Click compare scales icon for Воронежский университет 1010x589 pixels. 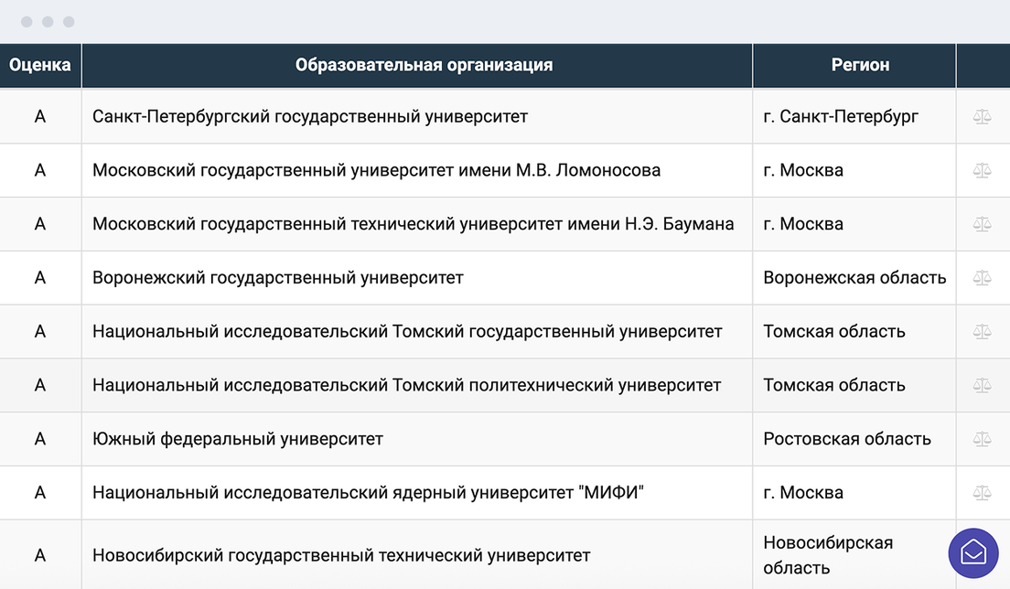pos(982,278)
